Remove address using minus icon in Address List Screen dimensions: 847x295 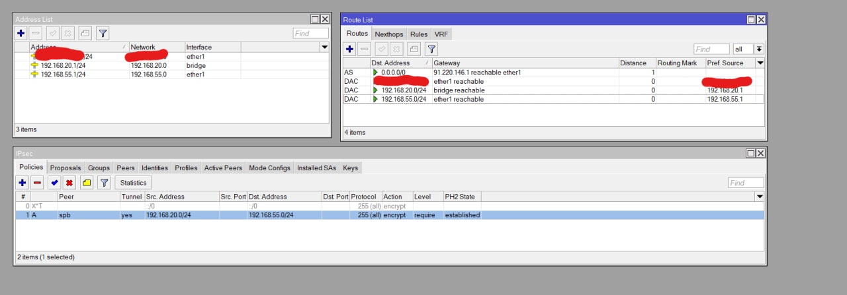coord(36,33)
